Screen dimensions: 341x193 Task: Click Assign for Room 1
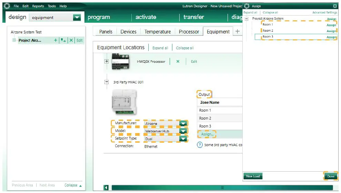point(331,25)
